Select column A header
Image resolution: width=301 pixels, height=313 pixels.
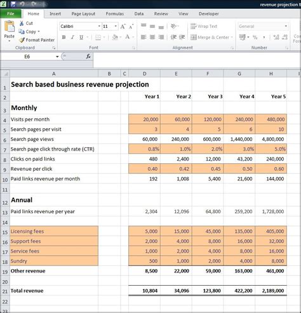tap(54, 74)
